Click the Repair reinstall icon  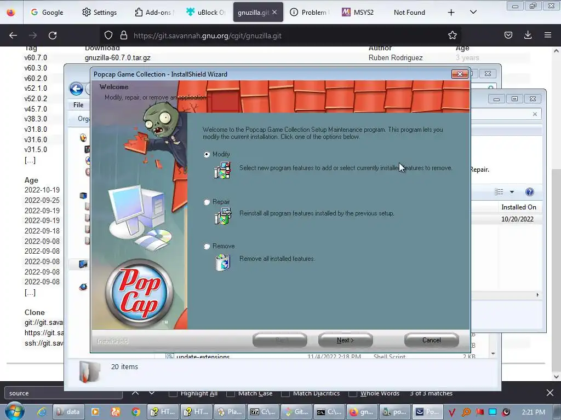click(223, 215)
